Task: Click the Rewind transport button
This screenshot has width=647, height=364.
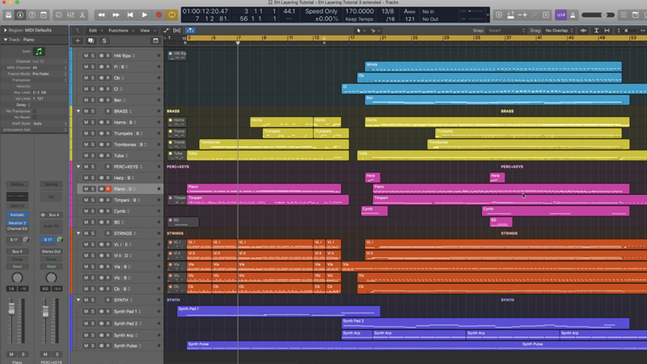Action: click(101, 15)
